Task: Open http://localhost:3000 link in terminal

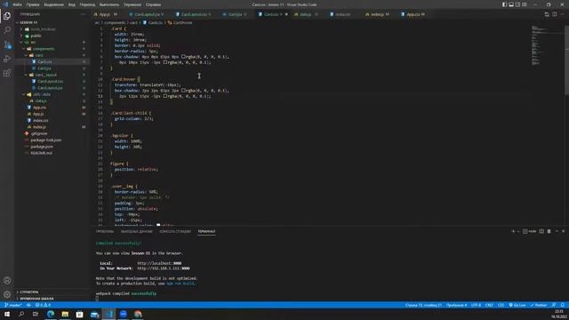Action: [x=159, y=263]
